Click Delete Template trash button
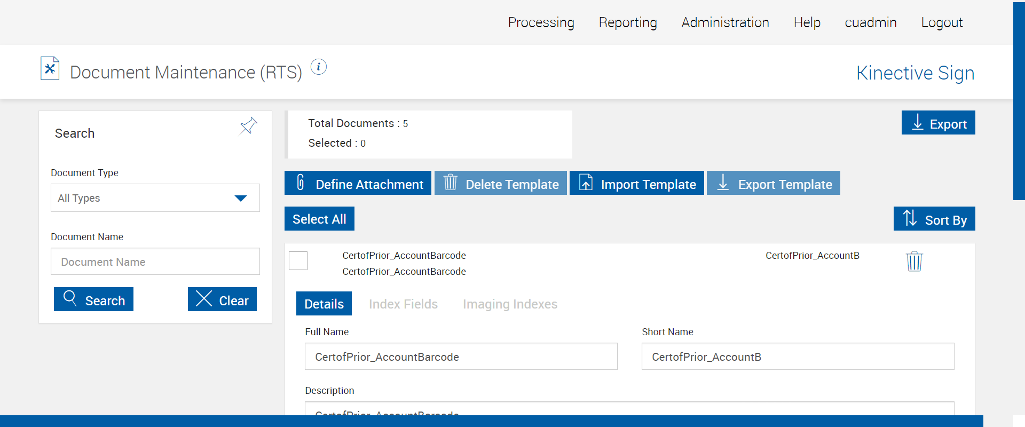The width and height of the screenshot is (1025, 427). coord(500,183)
